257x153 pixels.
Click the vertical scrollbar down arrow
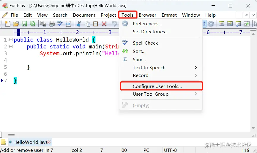253,128
